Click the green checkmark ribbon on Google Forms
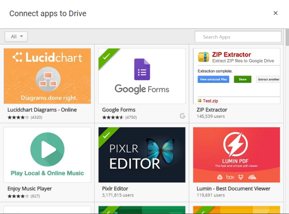The width and height of the screenshot is (289, 214). 106,56
